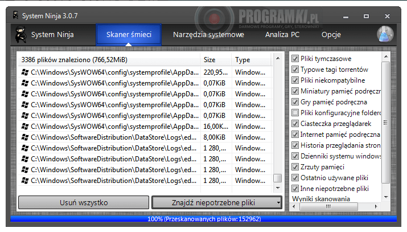This screenshot has height=232, width=407.
Task: Switch to Skaner śmieci tab
Action: pos(129,35)
